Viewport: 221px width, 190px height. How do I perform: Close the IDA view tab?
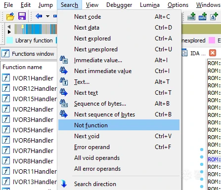tap(213, 53)
